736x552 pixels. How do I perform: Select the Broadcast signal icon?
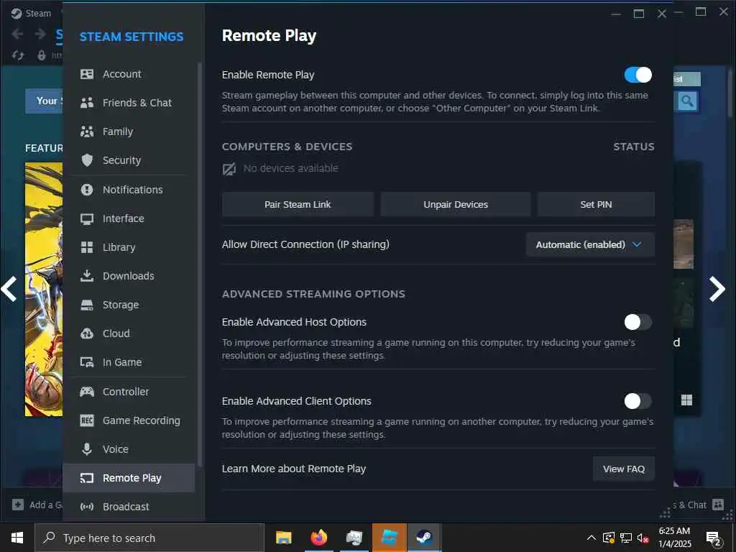pos(87,507)
